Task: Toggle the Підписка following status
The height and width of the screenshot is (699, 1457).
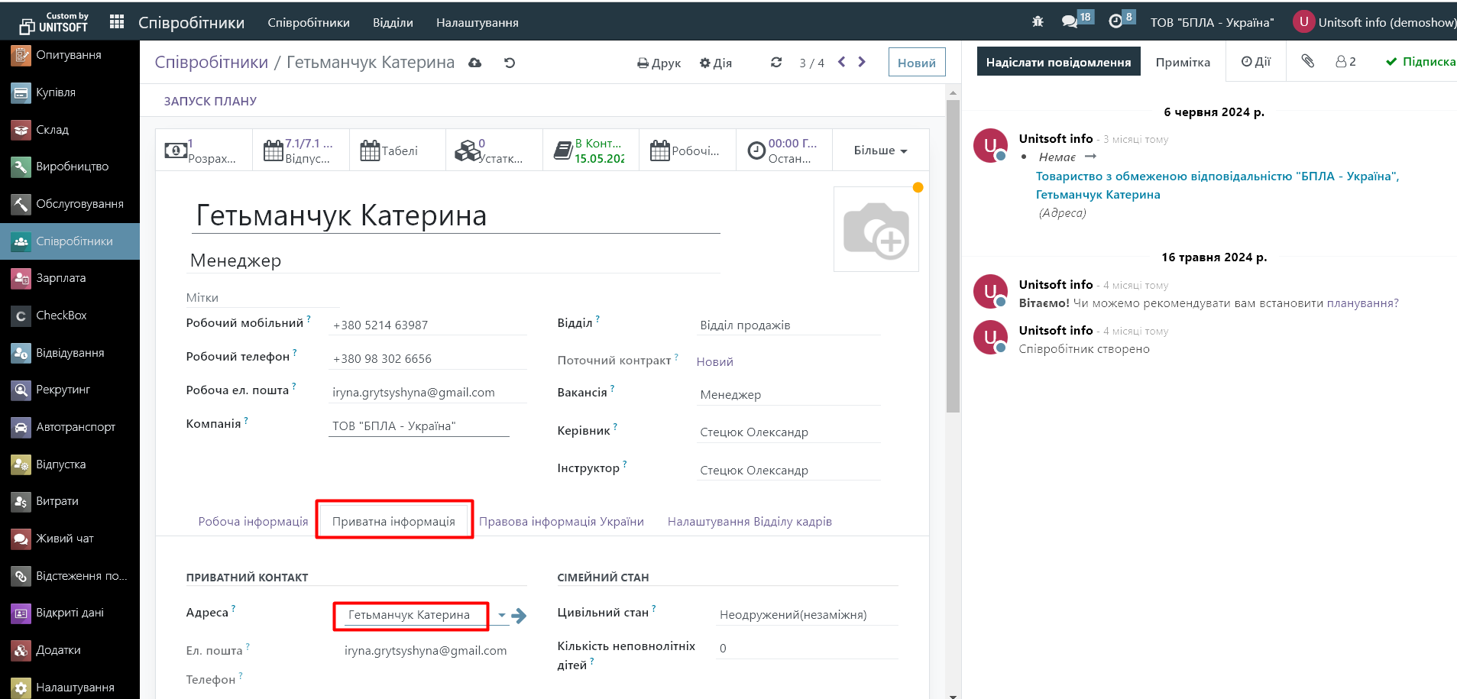Action: [1420, 62]
